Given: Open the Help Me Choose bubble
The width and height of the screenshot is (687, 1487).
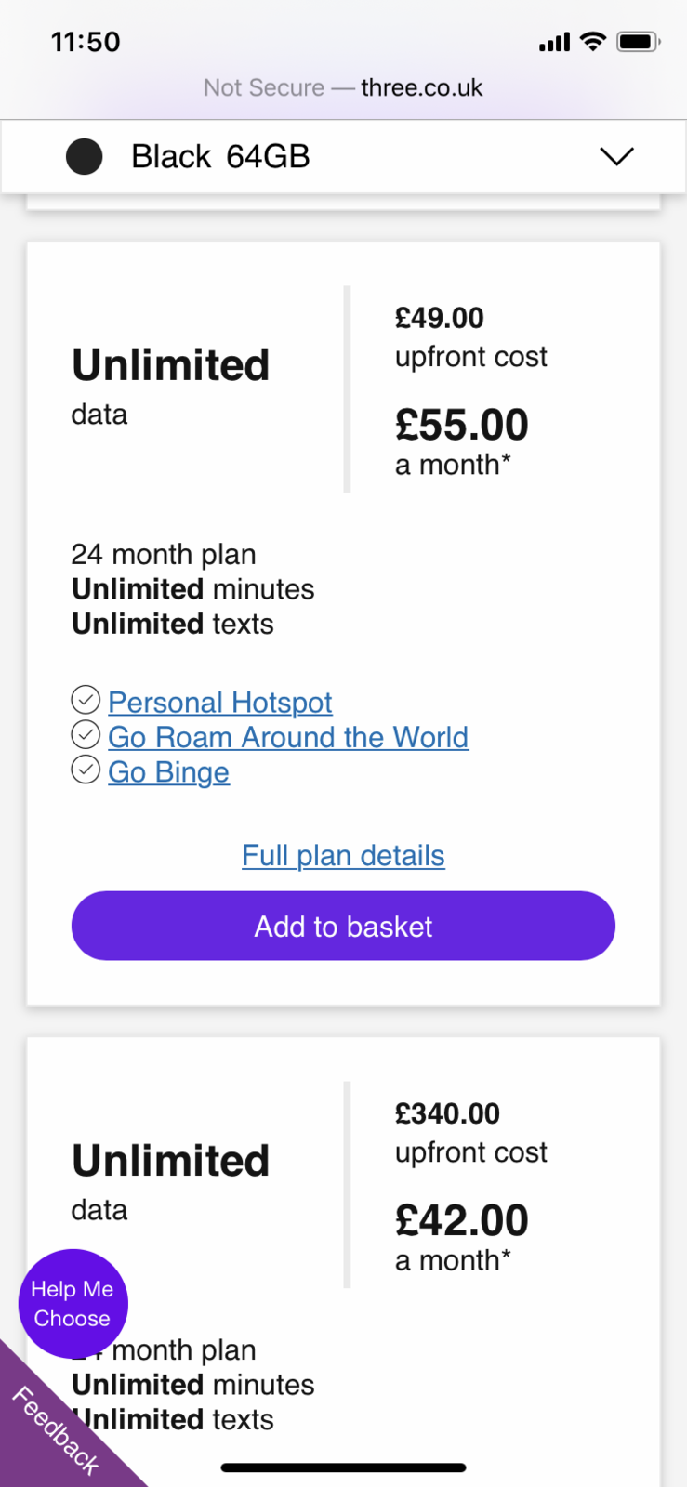Looking at the screenshot, I should pyautogui.click(x=73, y=1303).
